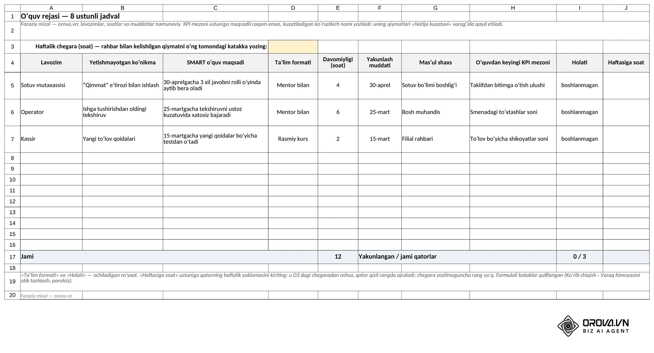
Task: Click the "Ishga tushirishdan oldingi tekshiruv" cell
Action: (122, 112)
